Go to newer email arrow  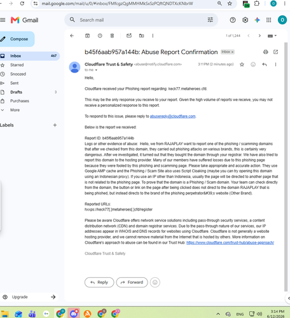pyautogui.click(x=249, y=36)
